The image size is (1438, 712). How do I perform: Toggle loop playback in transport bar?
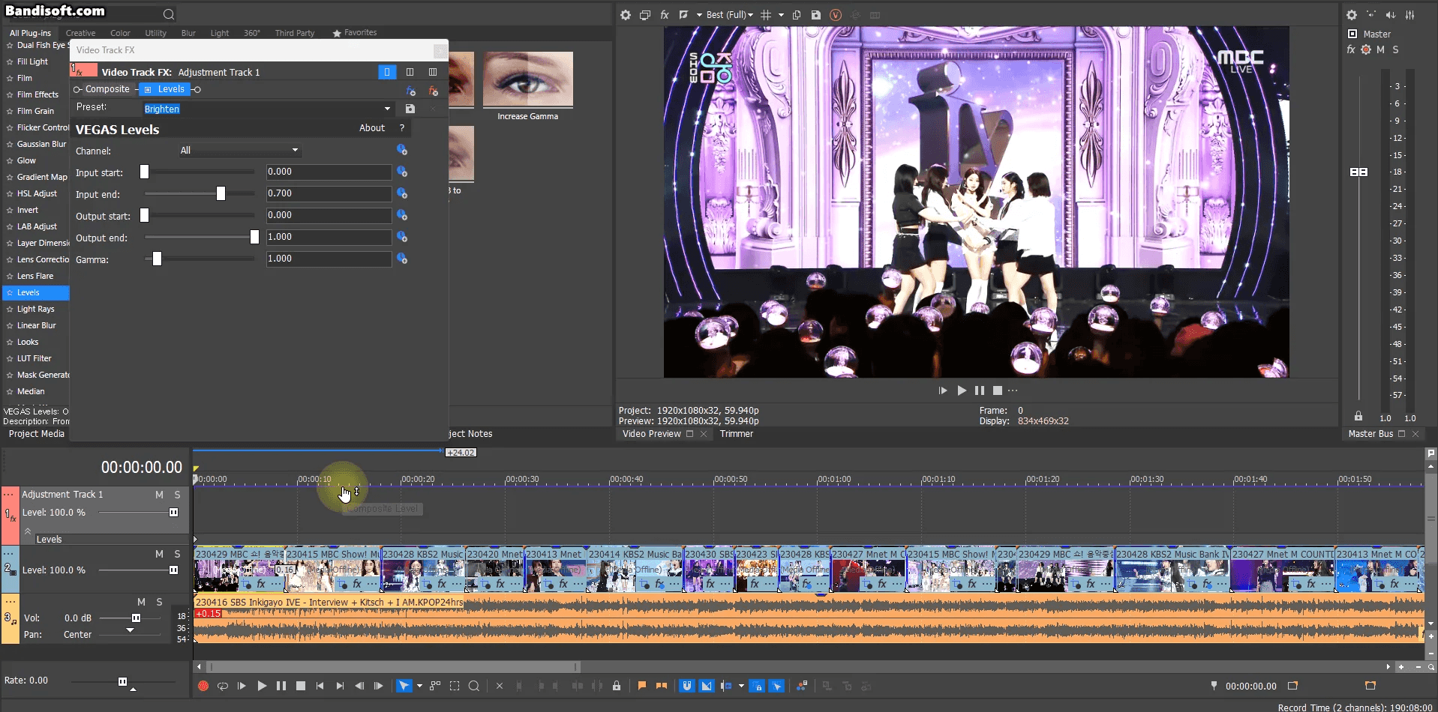coord(222,686)
